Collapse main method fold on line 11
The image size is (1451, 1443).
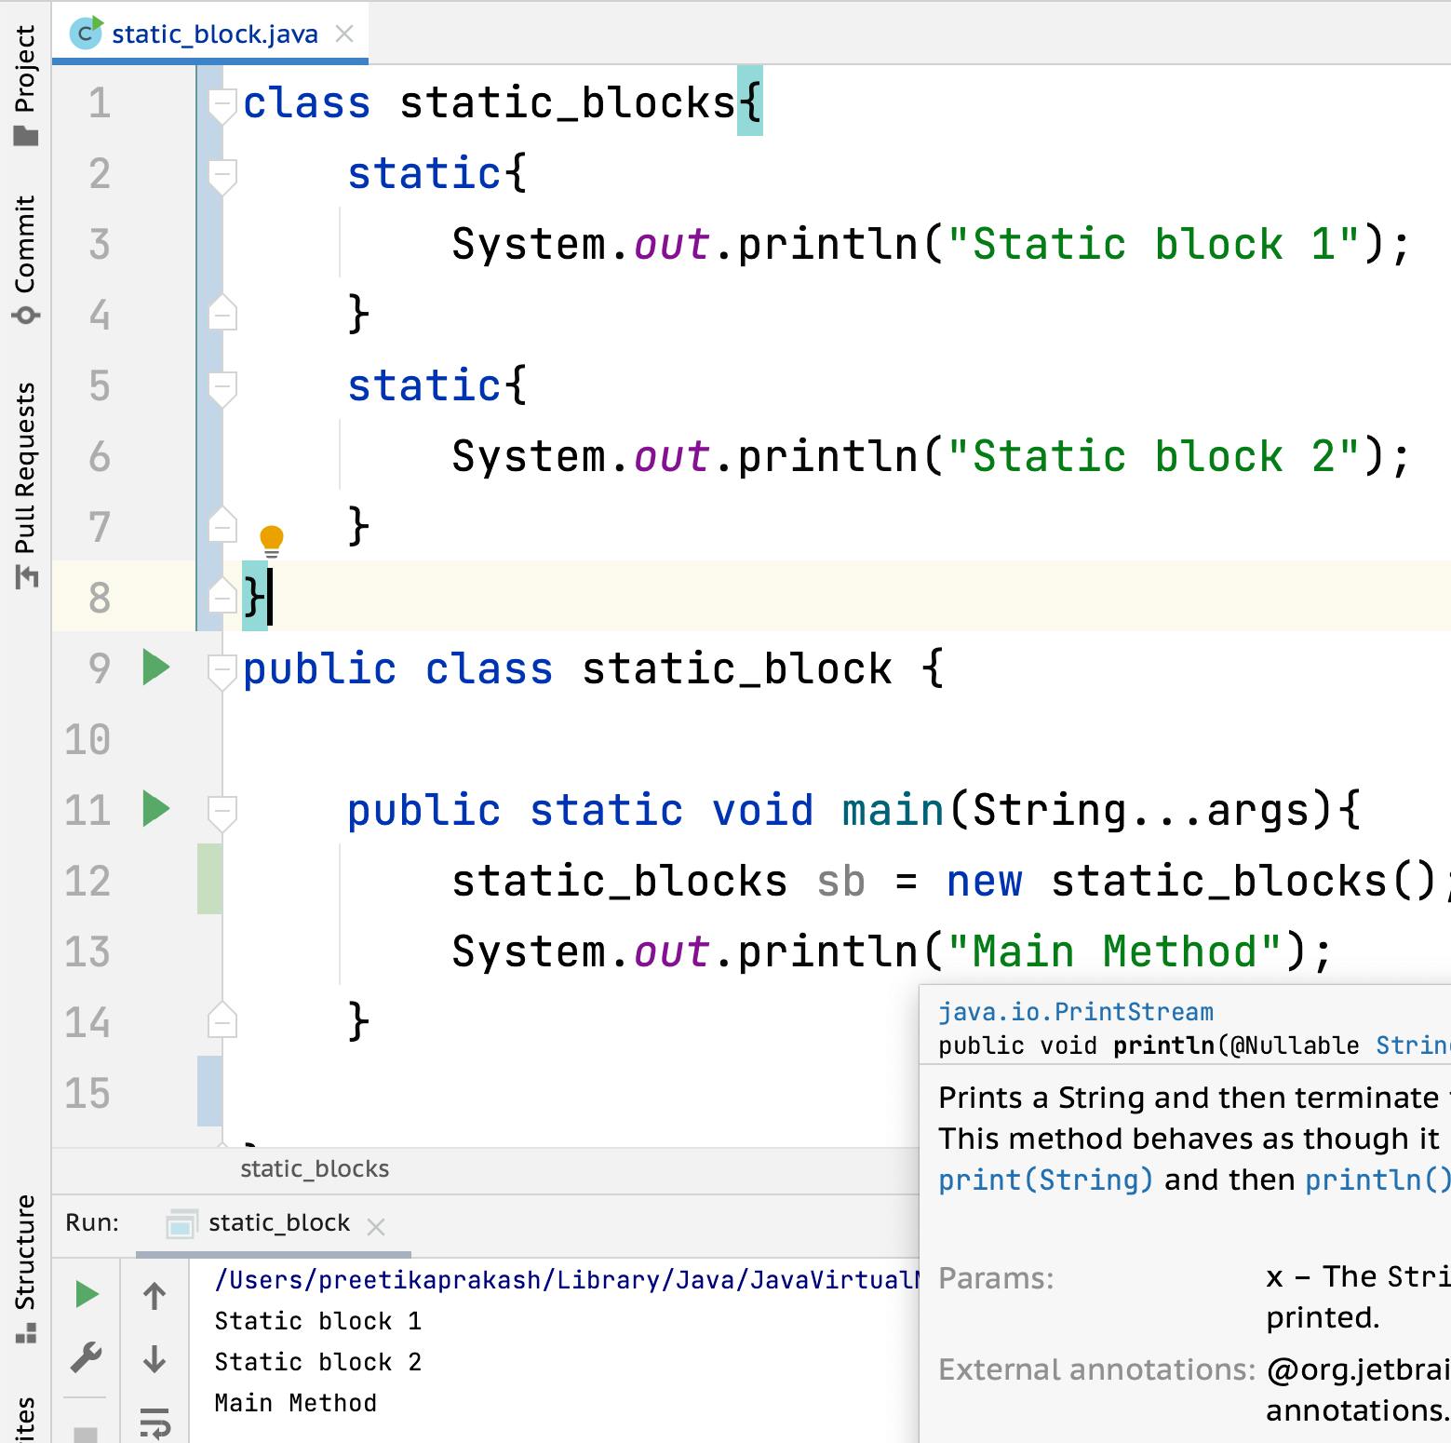click(222, 813)
